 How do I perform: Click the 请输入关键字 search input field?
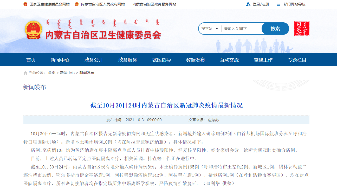click(x=241, y=29)
